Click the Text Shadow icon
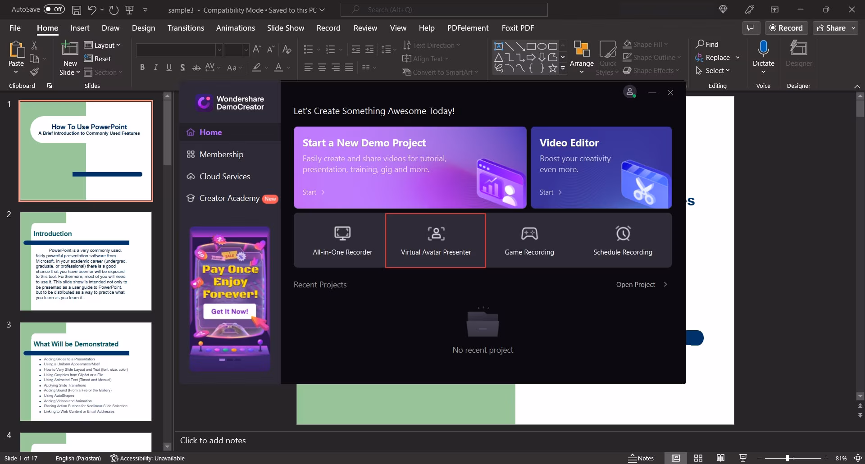 [182, 68]
